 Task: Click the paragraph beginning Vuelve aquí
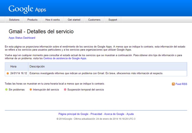point(93,57)
